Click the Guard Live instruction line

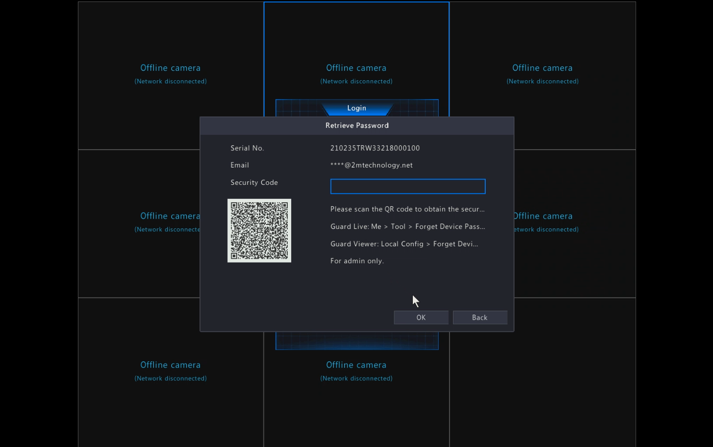tap(407, 226)
